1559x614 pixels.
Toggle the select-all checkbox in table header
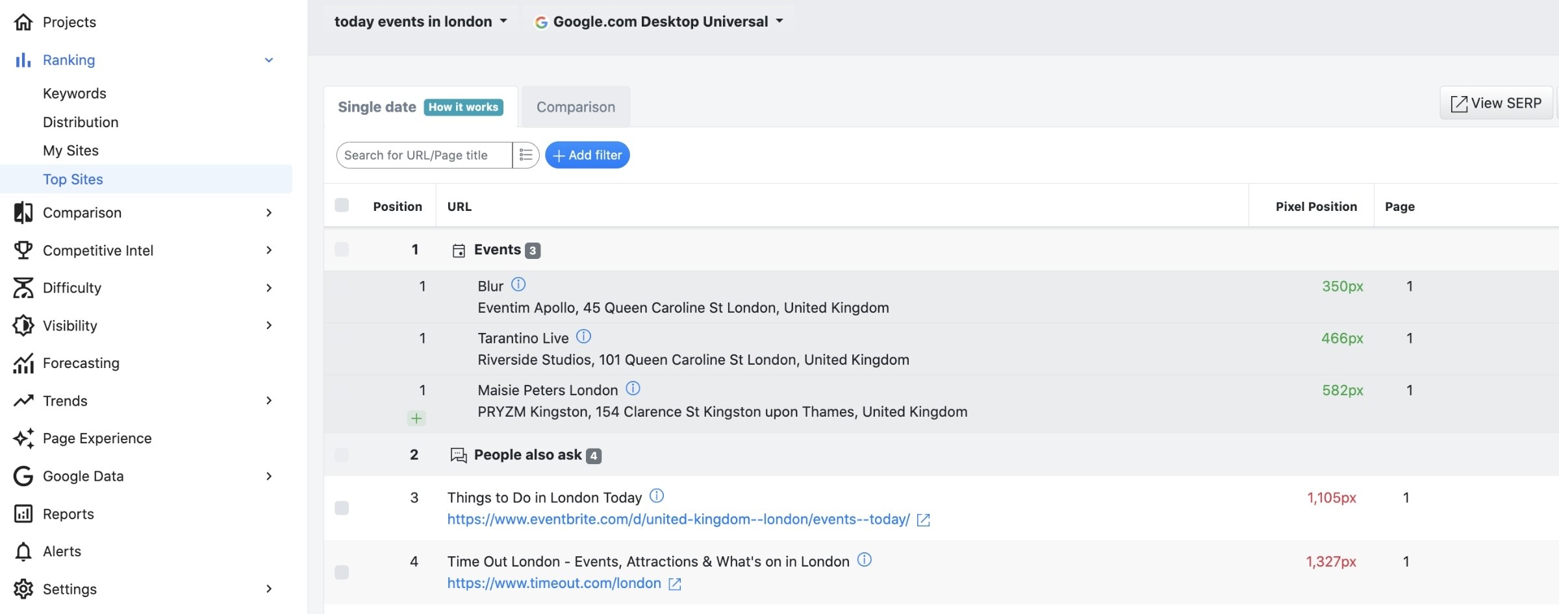tap(342, 205)
